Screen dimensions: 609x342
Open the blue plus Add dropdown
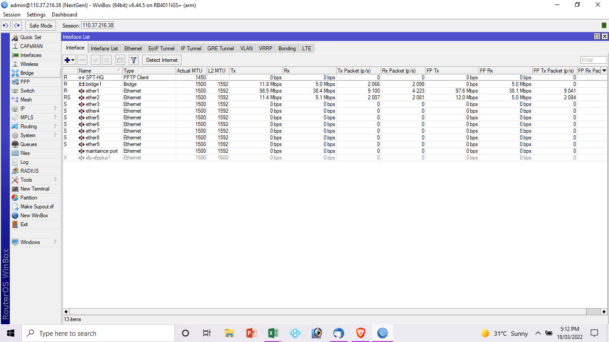coord(69,60)
